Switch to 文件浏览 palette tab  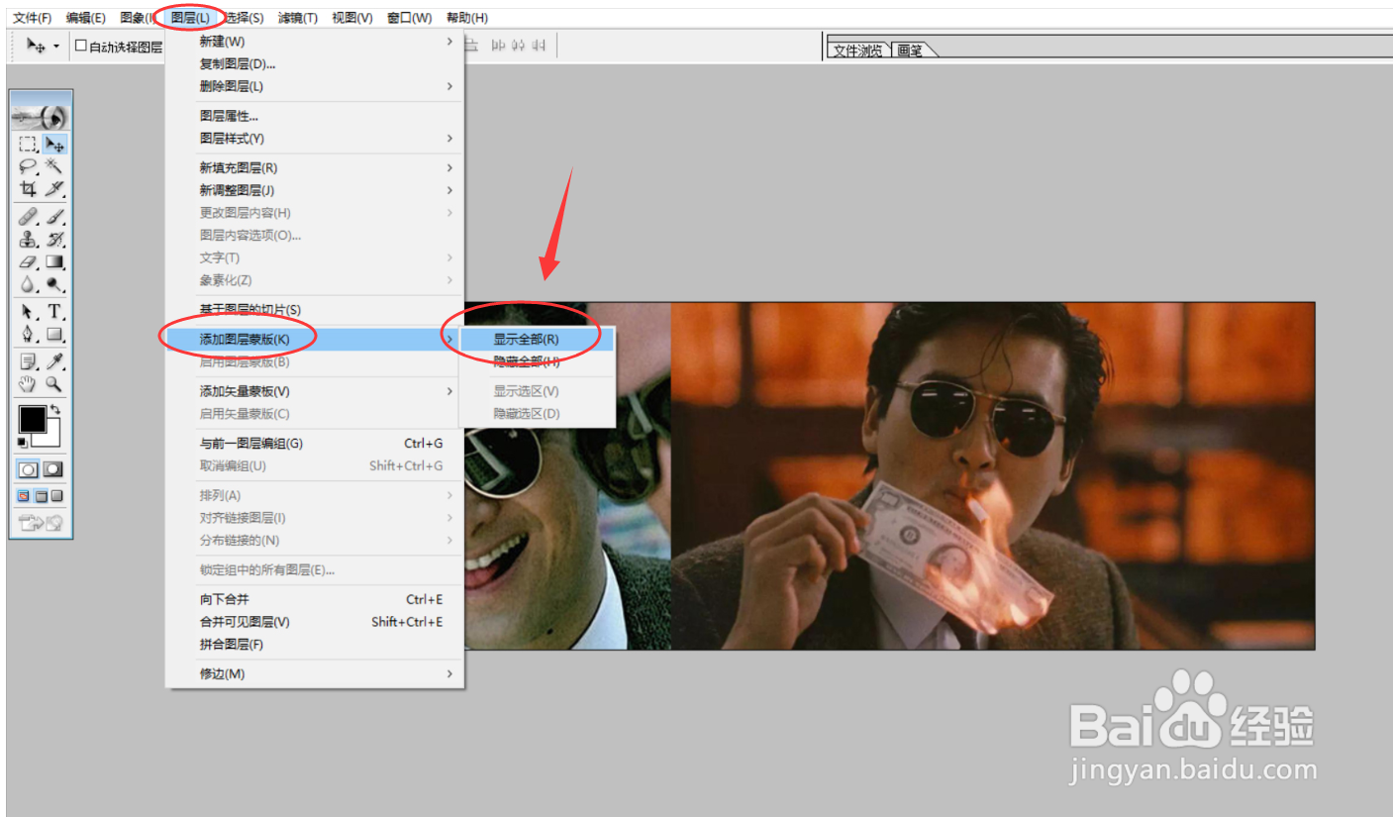[857, 51]
